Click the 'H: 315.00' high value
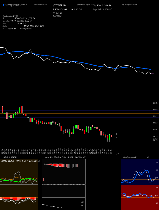The image size is (159, 210). pos(58,13)
